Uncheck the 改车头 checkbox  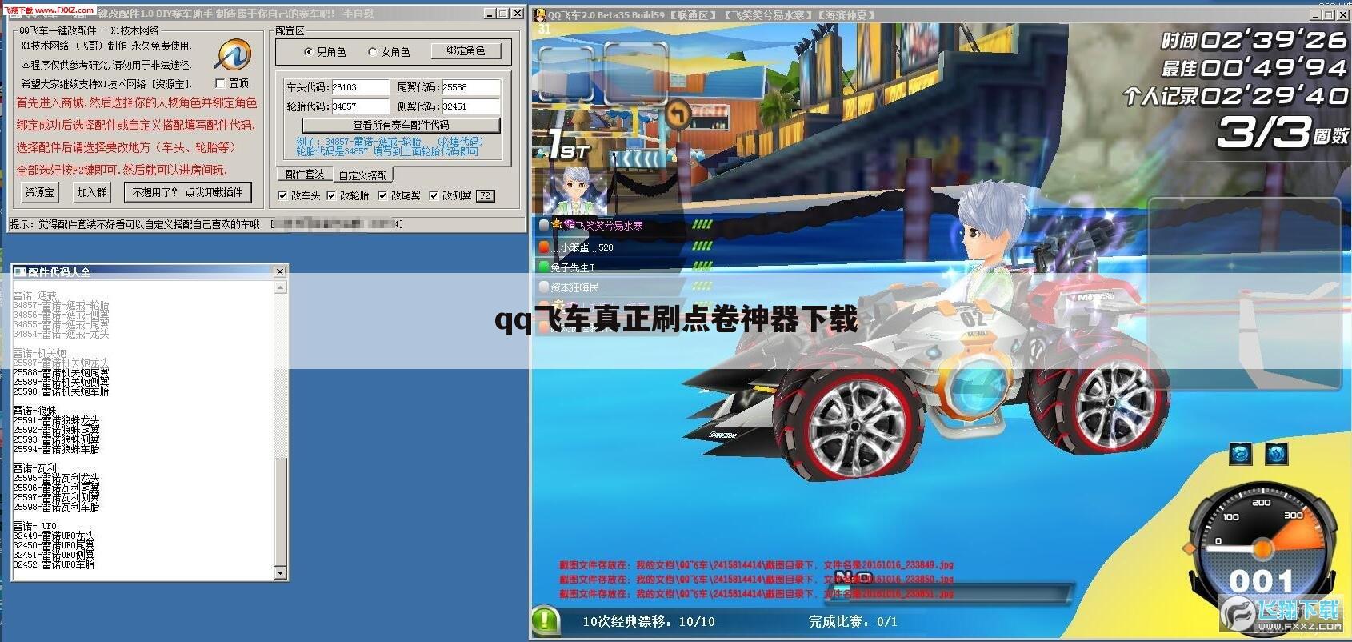(x=282, y=195)
